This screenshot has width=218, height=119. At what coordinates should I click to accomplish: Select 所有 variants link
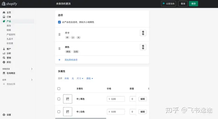tap(67, 78)
